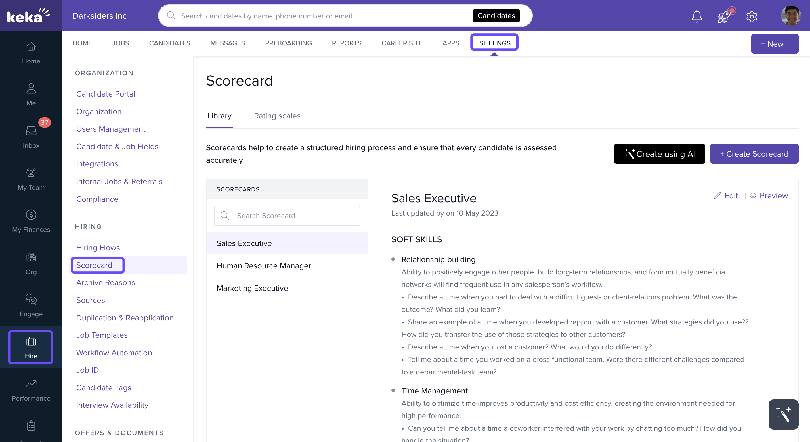Image resolution: width=810 pixels, height=442 pixels.
Task: Open the REPORTS navigation tab
Action: [347, 43]
